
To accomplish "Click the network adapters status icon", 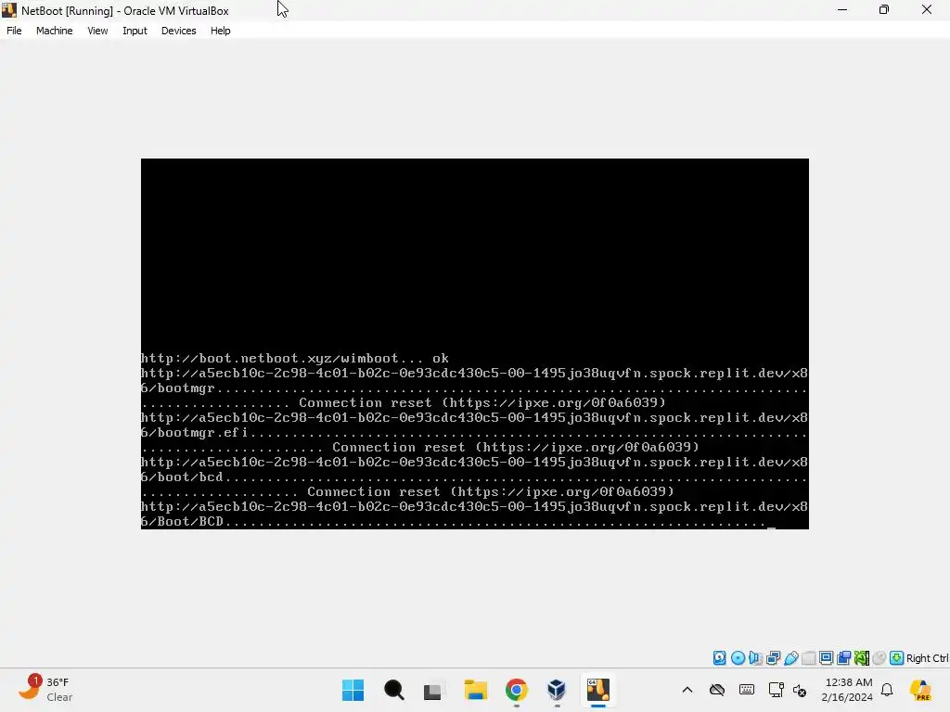I will tap(773, 658).
